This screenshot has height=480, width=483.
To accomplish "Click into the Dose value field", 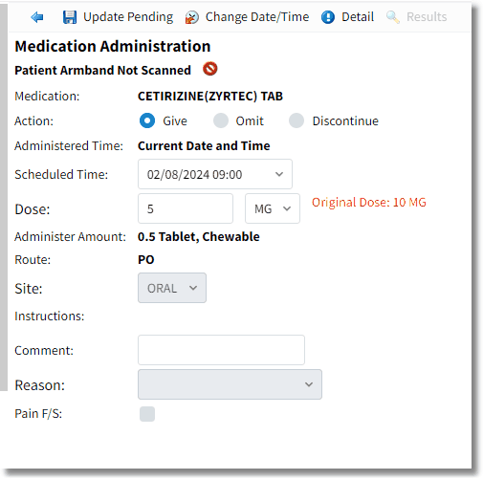I will pos(186,208).
